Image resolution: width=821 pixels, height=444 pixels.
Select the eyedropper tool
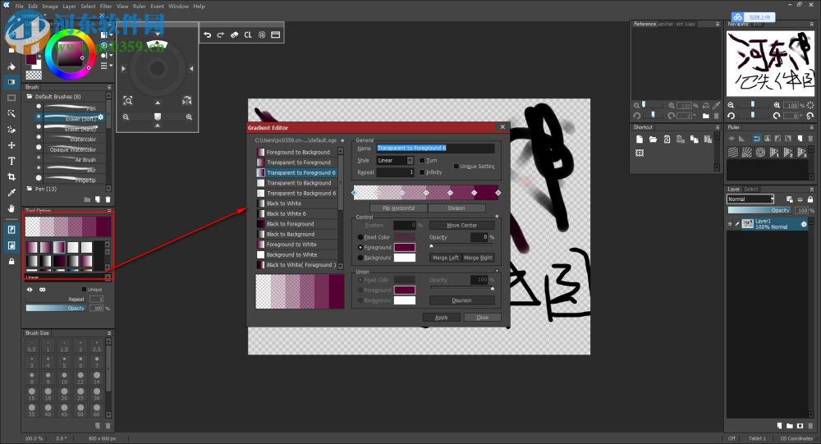click(x=11, y=193)
